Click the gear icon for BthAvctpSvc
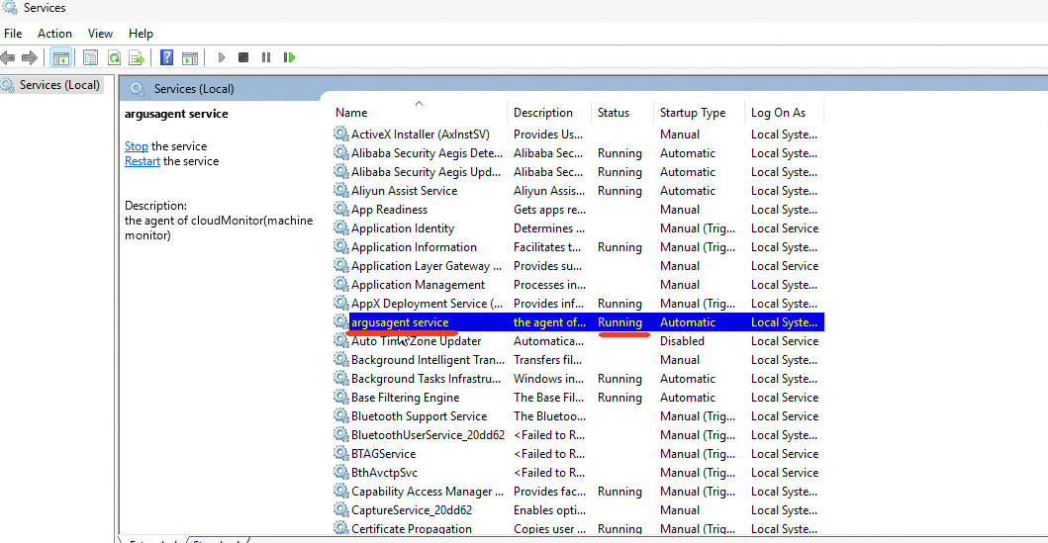 point(340,472)
